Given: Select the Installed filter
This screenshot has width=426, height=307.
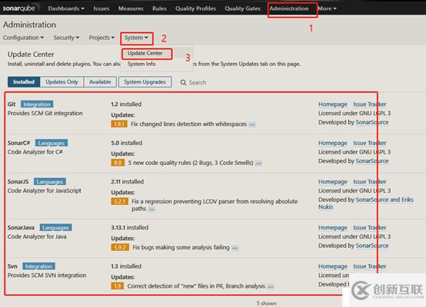Looking at the screenshot, I should coord(24,82).
